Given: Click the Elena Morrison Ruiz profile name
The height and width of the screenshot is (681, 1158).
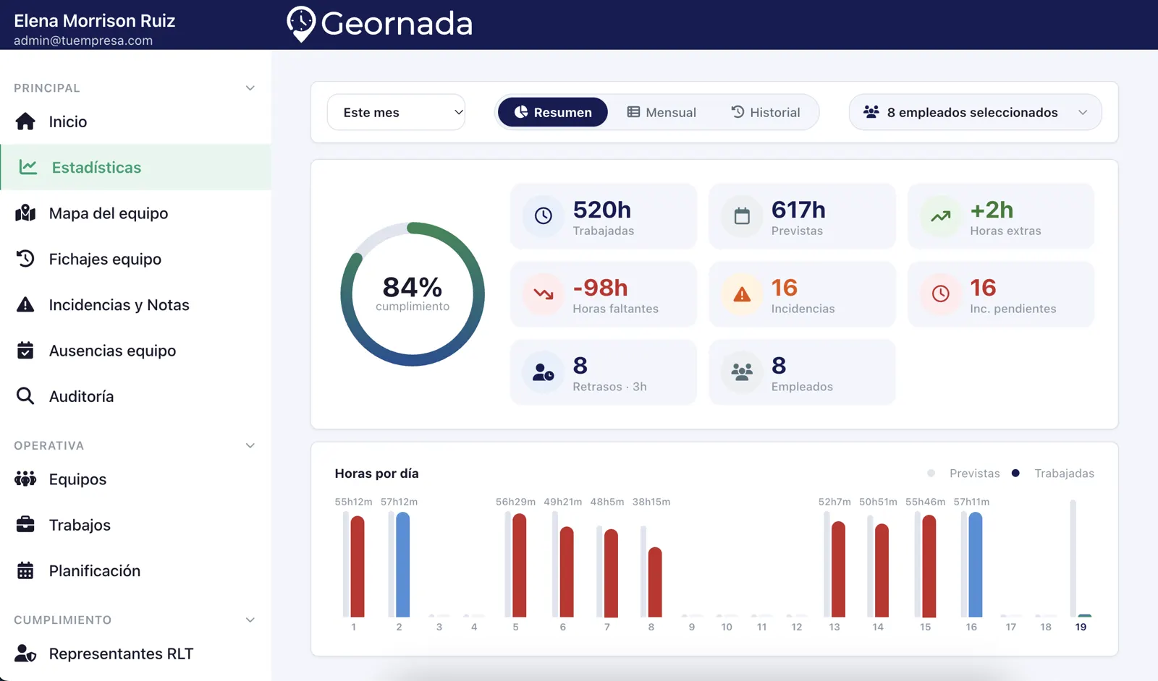Looking at the screenshot, I should pyautogui.click(x=94, y=20).
